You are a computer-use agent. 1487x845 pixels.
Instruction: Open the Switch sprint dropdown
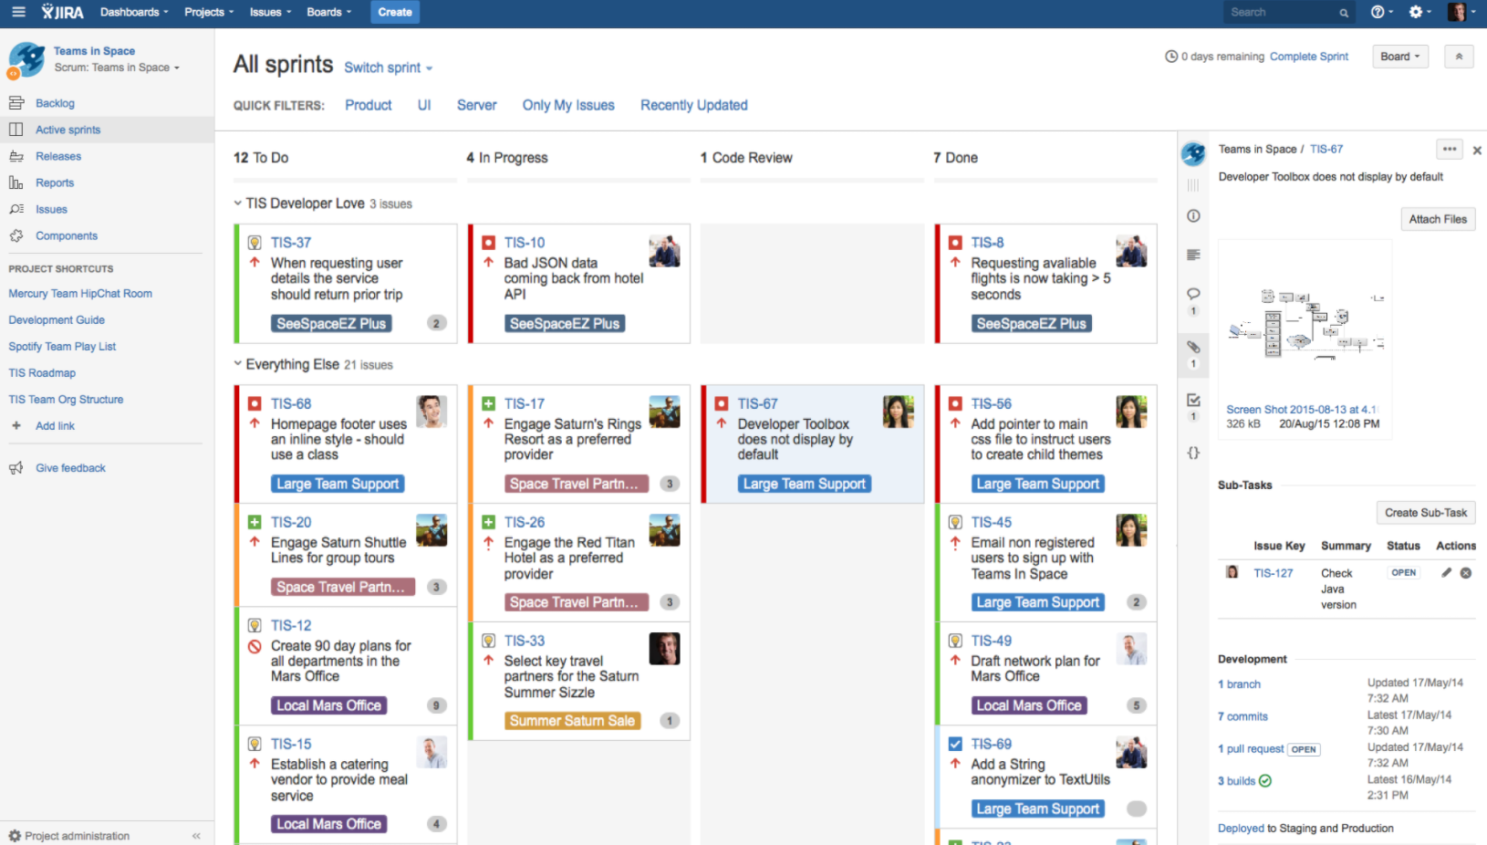(388, 68)
